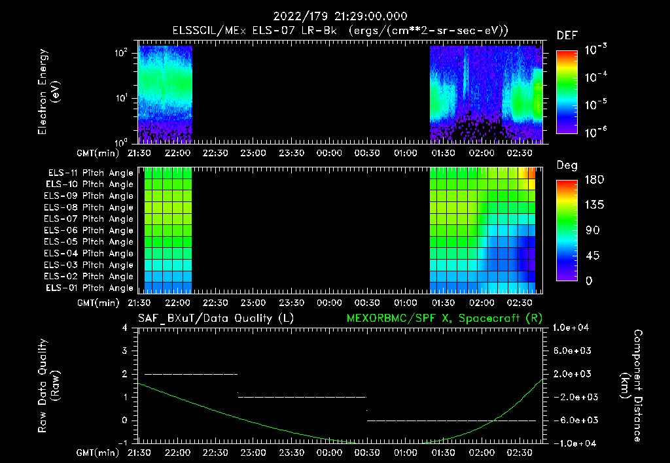
Task: Click the DEF color scale bar
Action: click(x=567, y=92)
